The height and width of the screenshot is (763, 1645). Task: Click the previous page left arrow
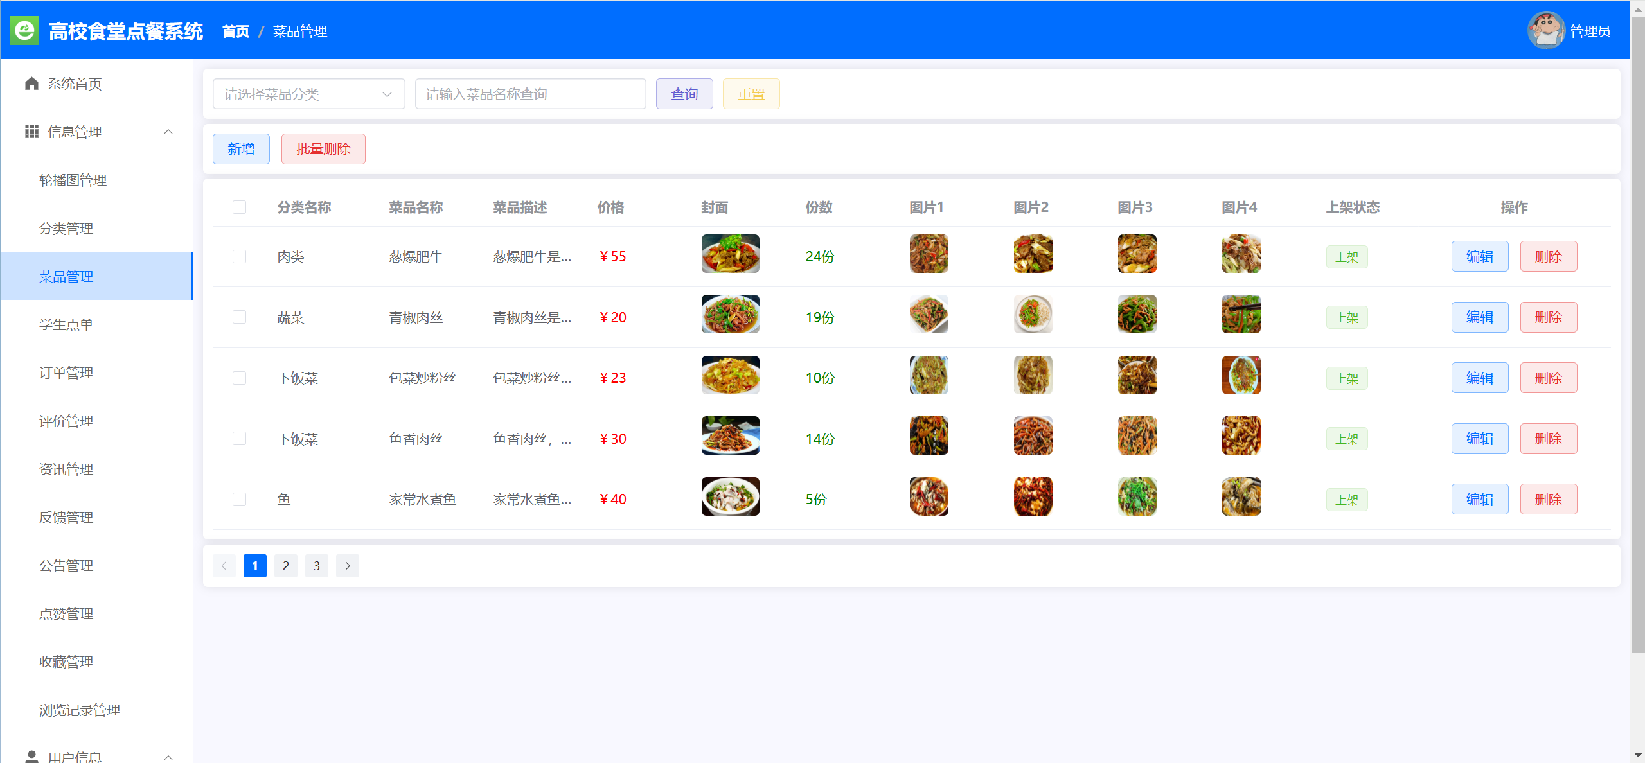(224, 566)
